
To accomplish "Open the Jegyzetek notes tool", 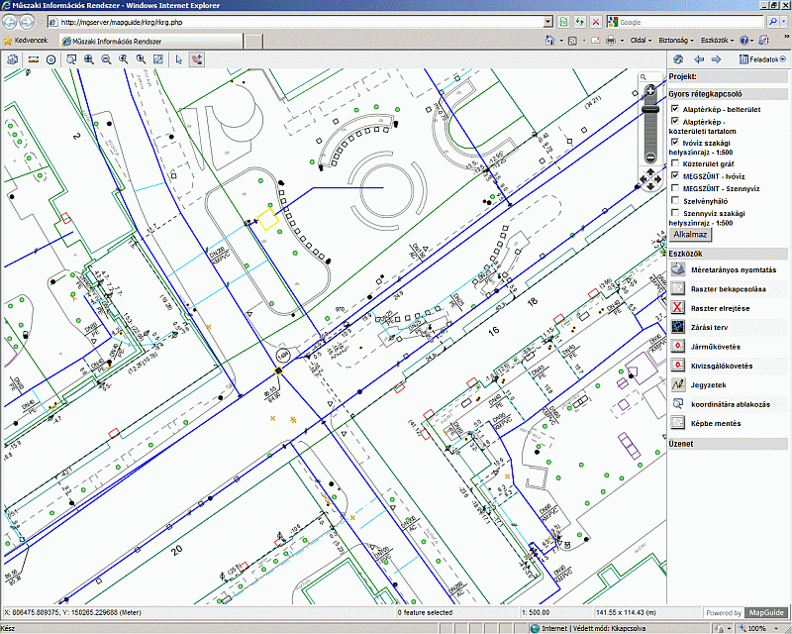I will point(678,384).
